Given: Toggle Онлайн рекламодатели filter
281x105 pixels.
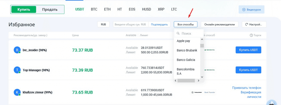Looking at the screenshot, I should click(x=220, y=24).
